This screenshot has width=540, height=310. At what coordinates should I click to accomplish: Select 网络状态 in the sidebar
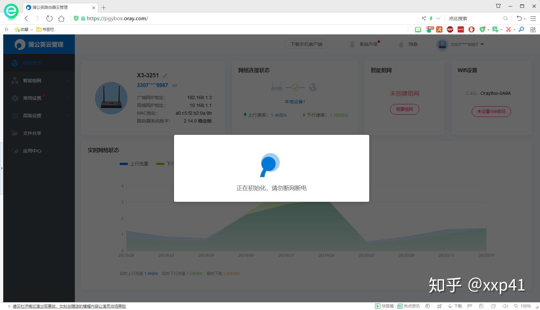point(39,63)
